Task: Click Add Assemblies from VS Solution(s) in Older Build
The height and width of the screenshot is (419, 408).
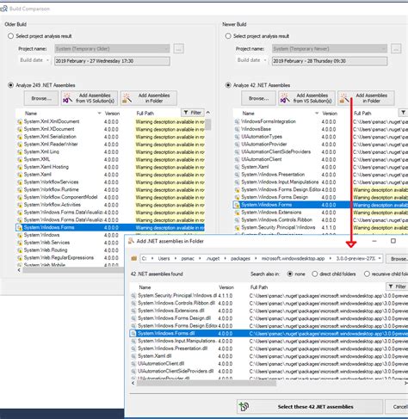Action: tap(90, 98)
